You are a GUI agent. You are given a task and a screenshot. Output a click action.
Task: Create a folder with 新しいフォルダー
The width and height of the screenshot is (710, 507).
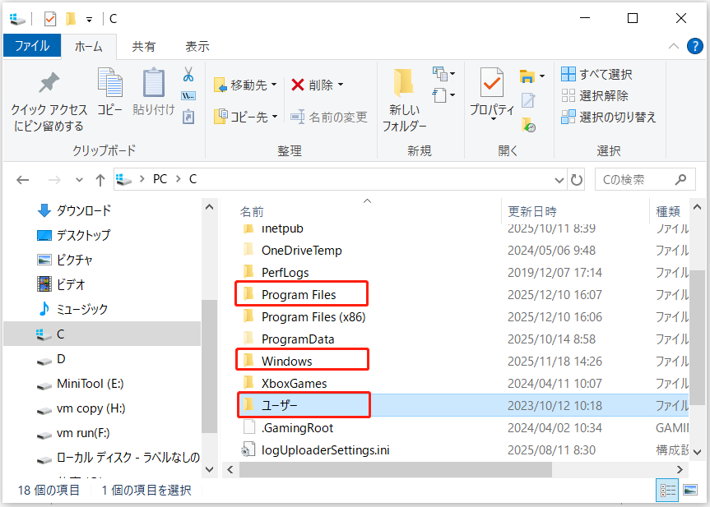pos(403,99)
